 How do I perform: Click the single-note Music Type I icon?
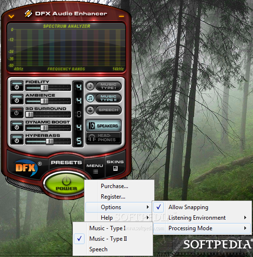coord(90,86)
